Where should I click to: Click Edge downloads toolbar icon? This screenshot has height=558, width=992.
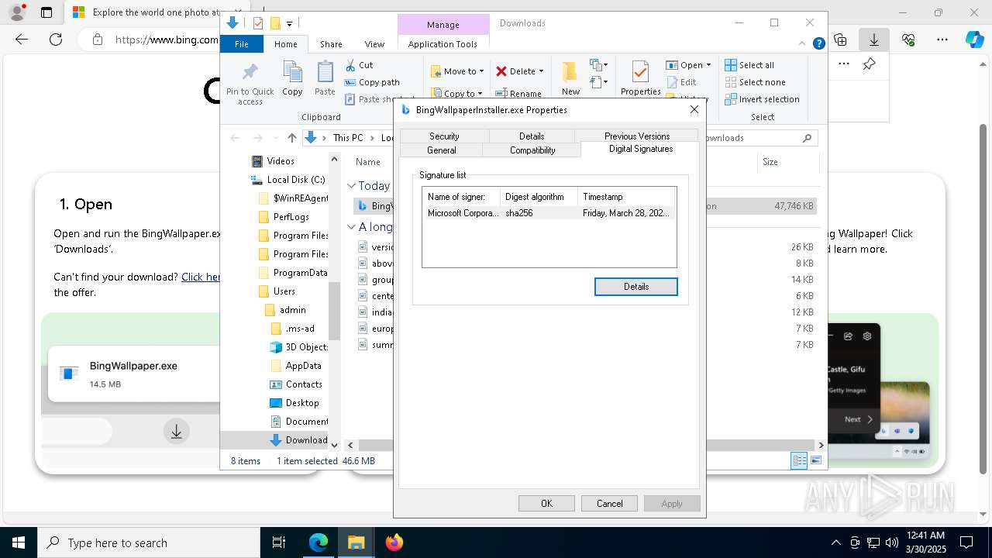click(x=874, y=40)
